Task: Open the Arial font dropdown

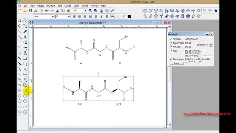Action: pos(53,16)
